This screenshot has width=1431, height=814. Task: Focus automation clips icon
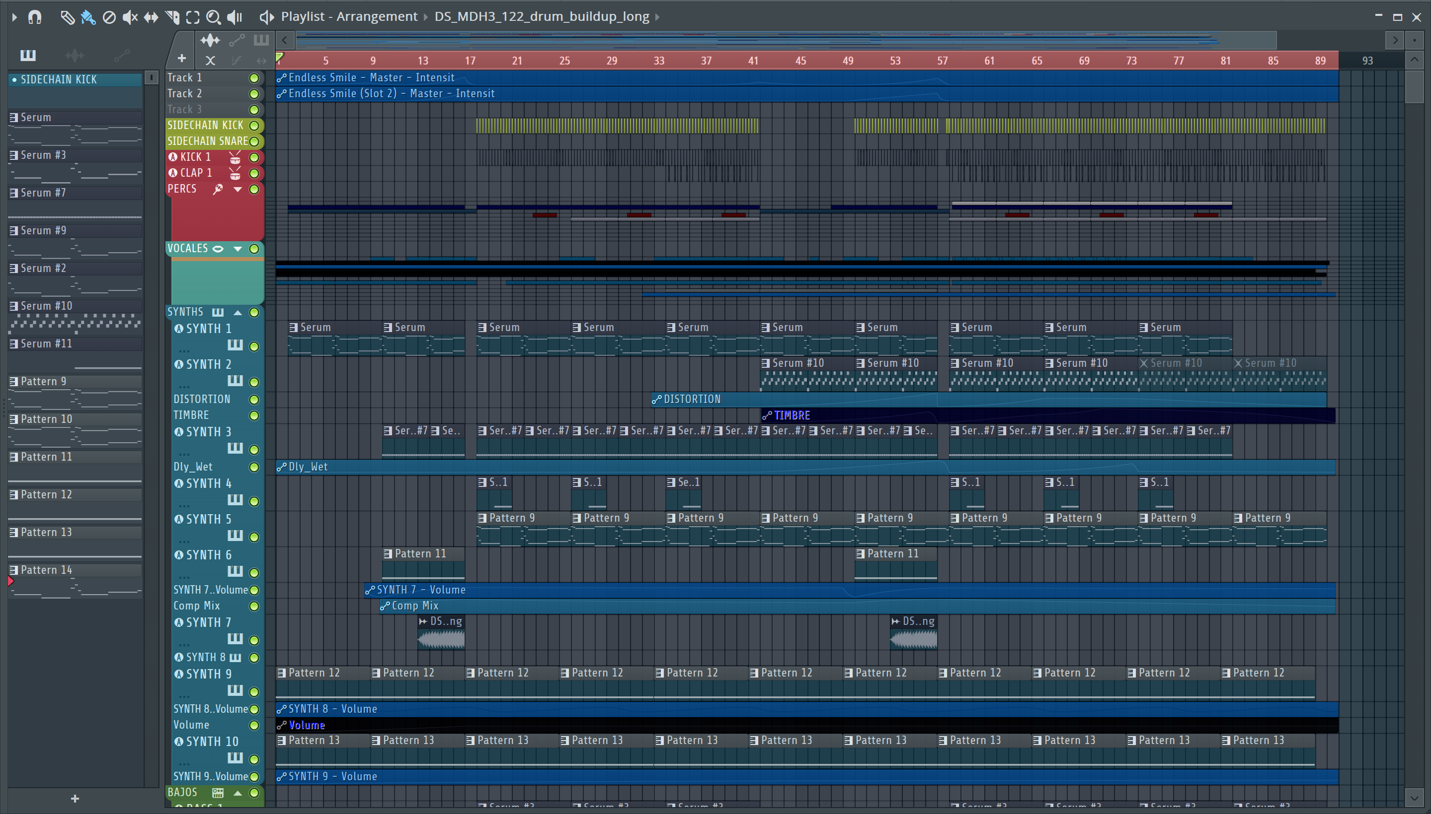click(237, 40)
